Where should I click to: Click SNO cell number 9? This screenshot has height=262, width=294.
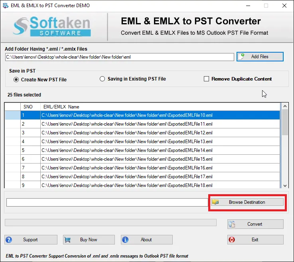[x=30, y=185]
